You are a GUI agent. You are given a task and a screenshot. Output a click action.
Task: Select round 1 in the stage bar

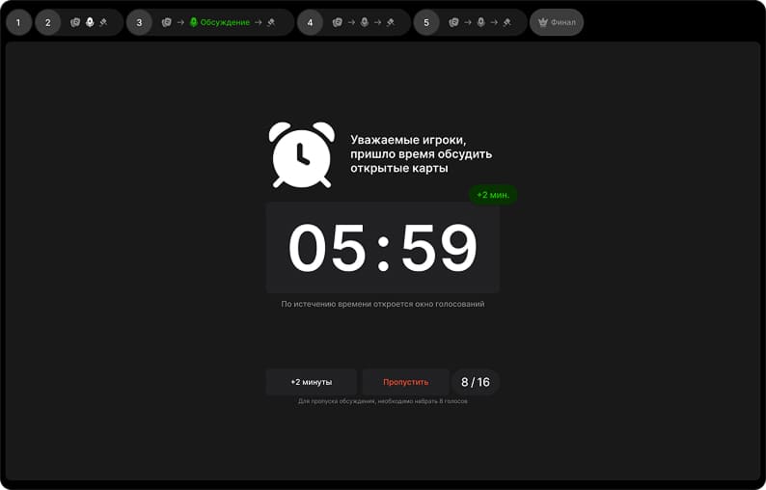click(x=18, y=22)
